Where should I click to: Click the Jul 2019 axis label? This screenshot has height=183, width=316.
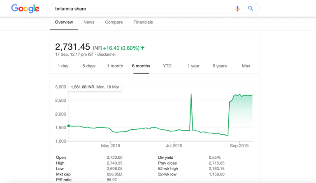174,146
